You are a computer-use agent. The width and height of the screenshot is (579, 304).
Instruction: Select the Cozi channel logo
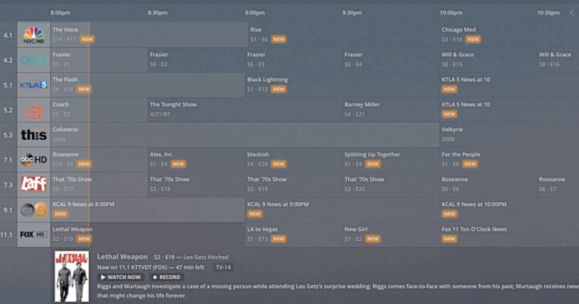(34, 60)
